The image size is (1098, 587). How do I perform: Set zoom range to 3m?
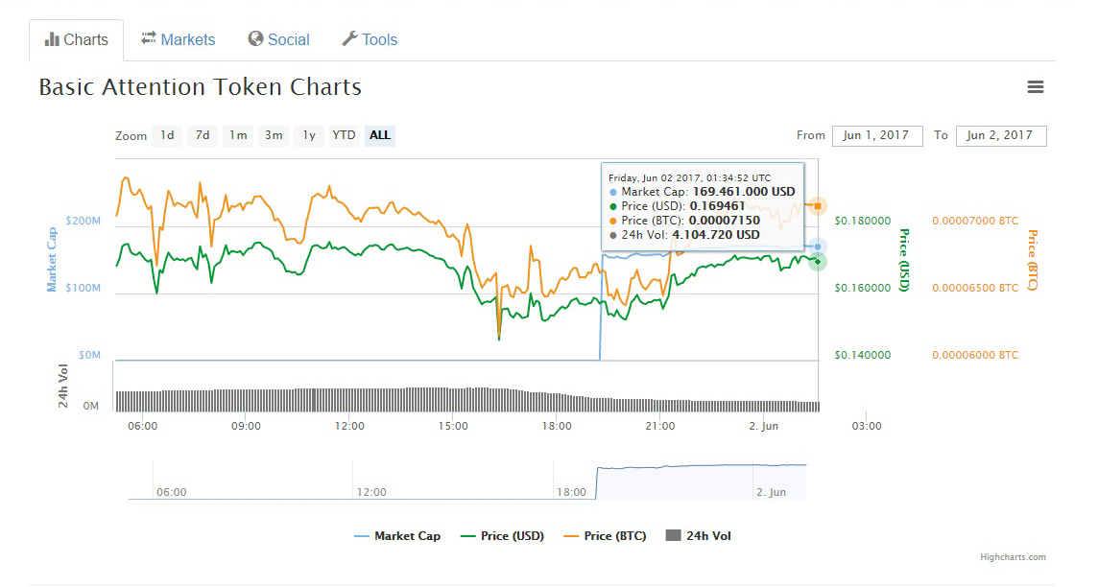pos(274,135)
